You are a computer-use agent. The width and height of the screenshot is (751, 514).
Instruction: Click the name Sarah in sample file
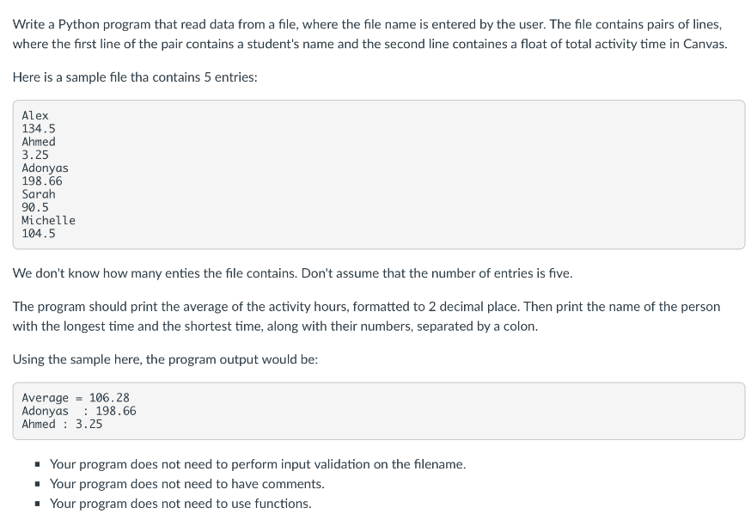(x=39, y=194)
